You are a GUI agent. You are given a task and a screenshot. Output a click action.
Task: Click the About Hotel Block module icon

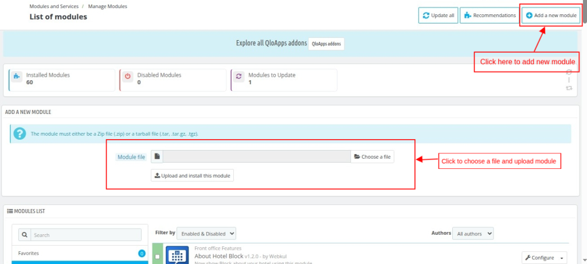tap(177, 255)
